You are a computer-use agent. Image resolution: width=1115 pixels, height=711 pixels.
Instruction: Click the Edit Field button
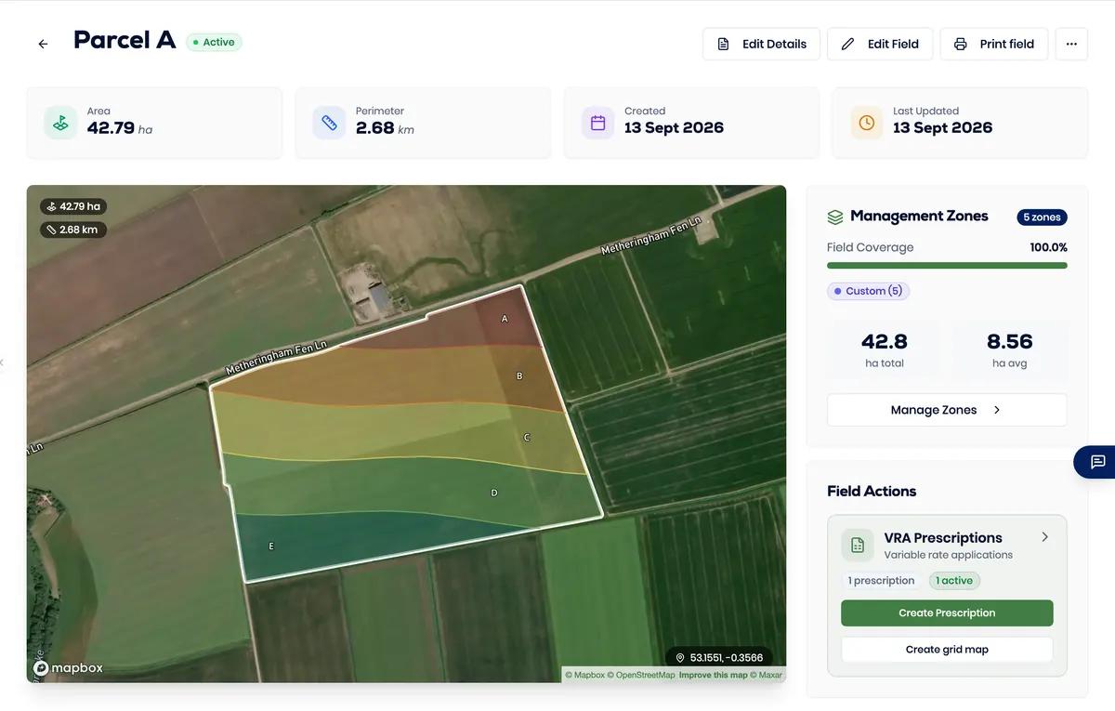tap(880, 44)
